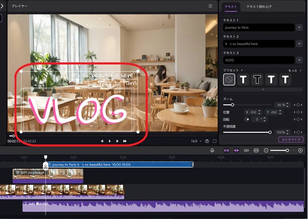
Task: Add a keyframe for 位置
Action: (x=298, y=112)
